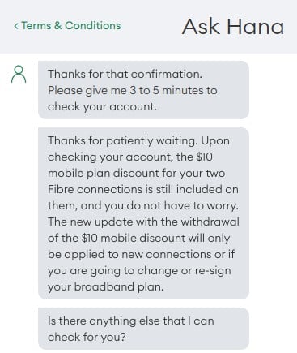Screen dimensions: 297x353
Task: Select 'of the $10 mobile discount will only' line
Action: [138, 238]
